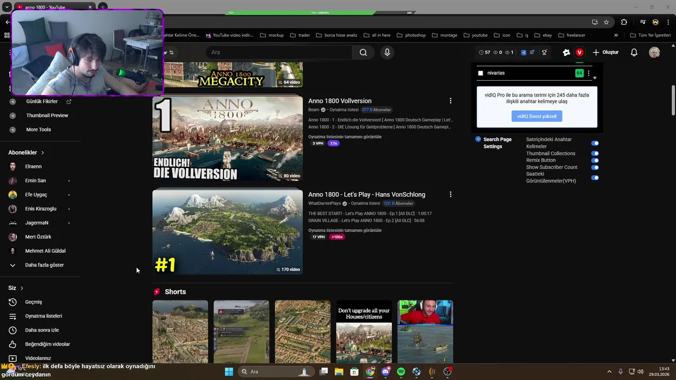Open Microsoft Store from the taskbar

tap(354, 372)
